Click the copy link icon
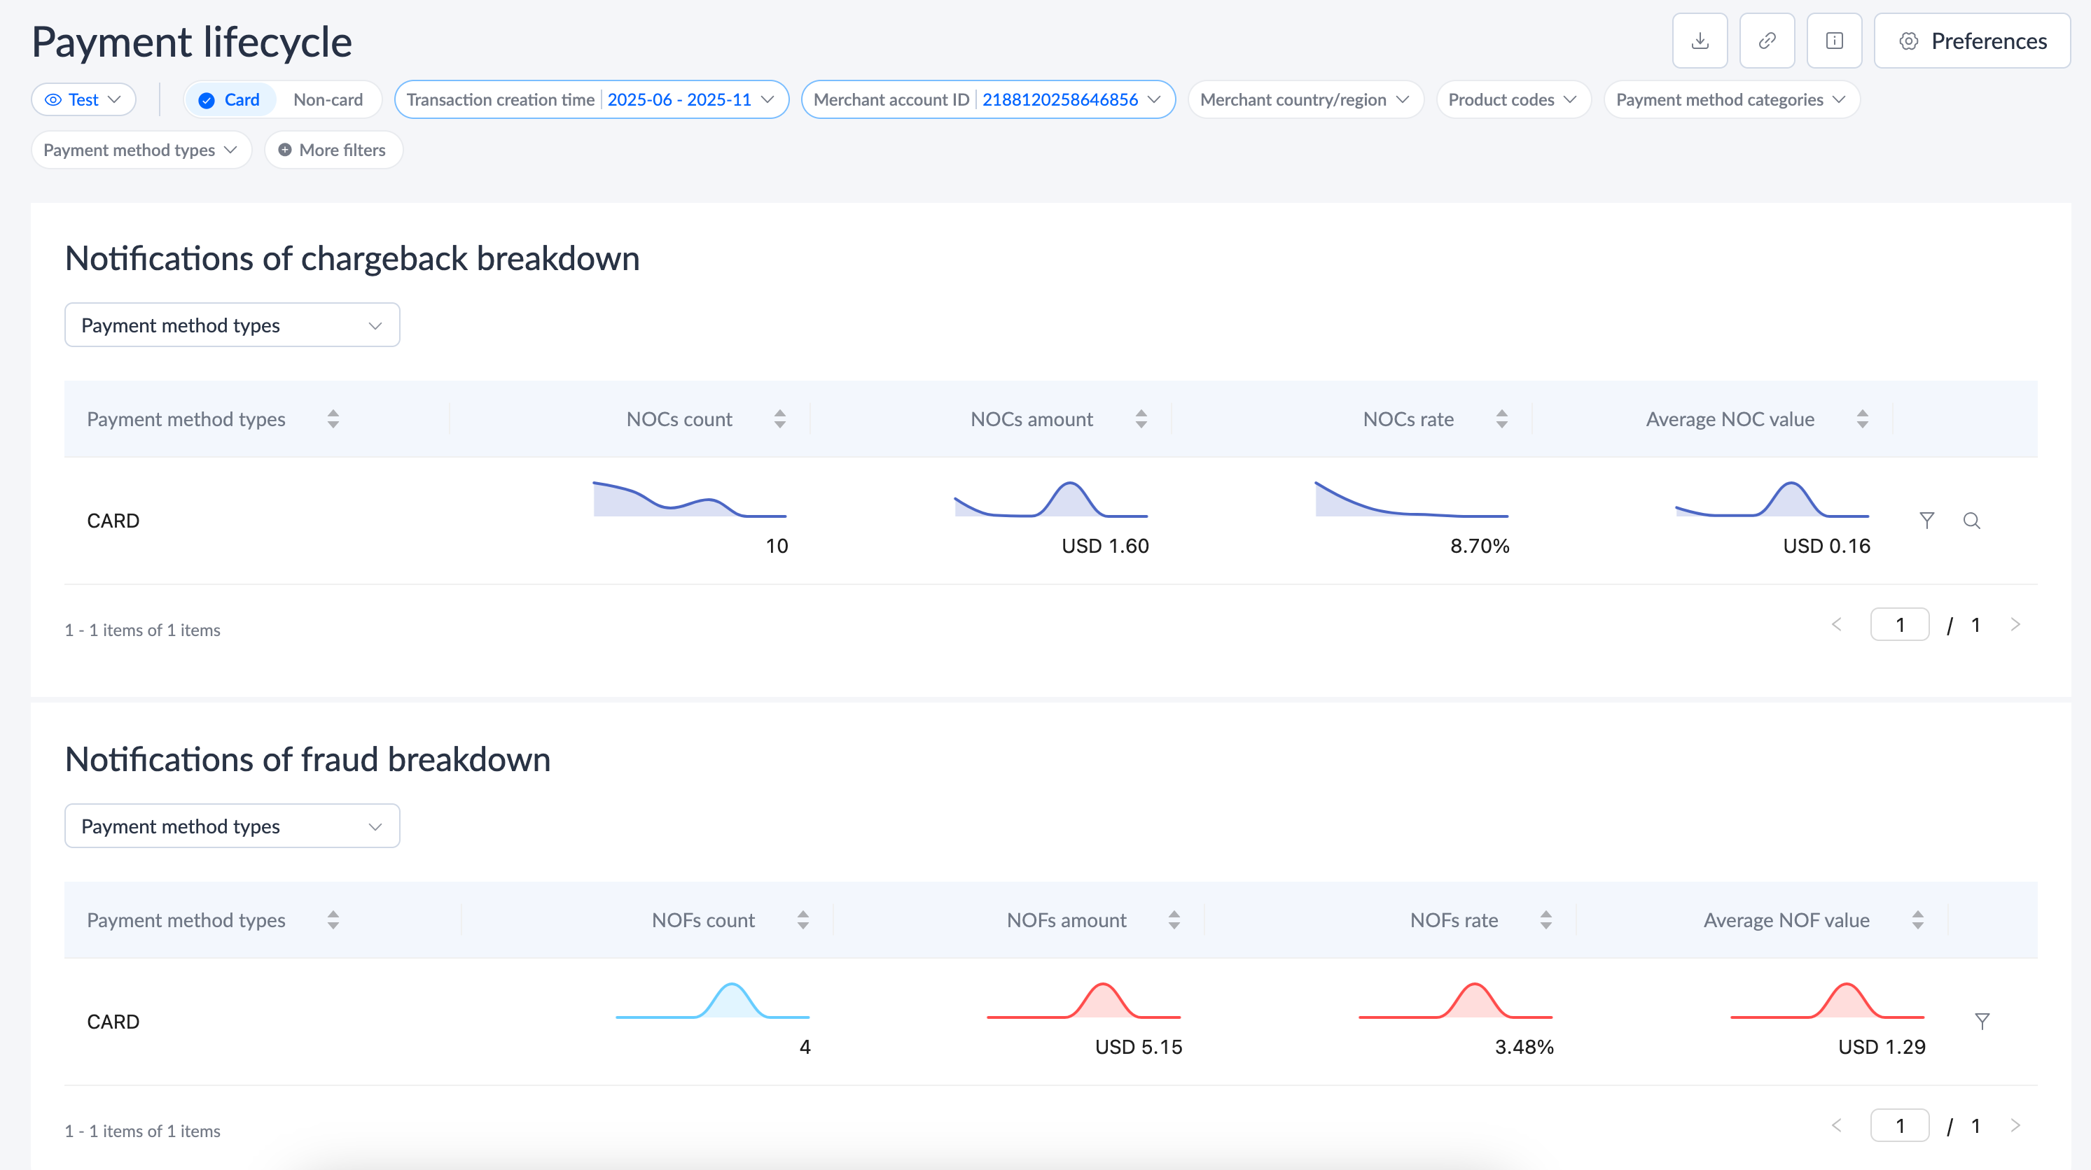 tap(1767, 41)
